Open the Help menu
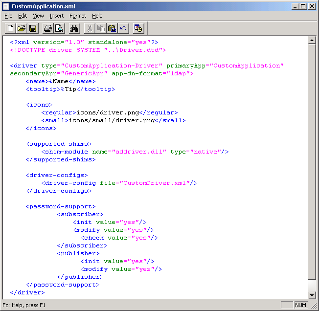The width and height of the screenshot is (319, 311). click(x=97, y=16)
